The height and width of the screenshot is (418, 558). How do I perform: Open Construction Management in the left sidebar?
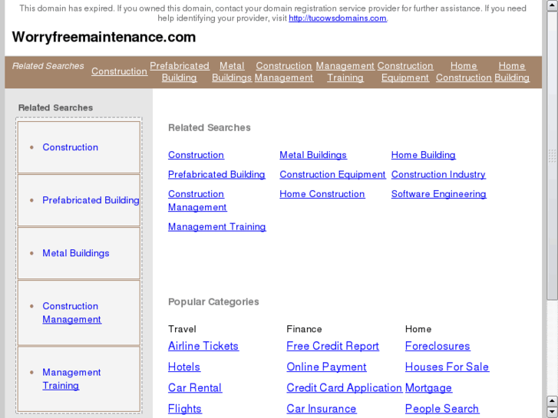[72, 312]
